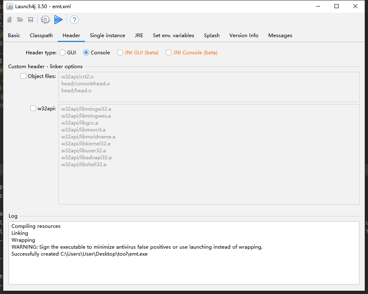Screen dimensions: 368x294
Task: Choose the JNI Console (beta) header type
Action: 168,53
